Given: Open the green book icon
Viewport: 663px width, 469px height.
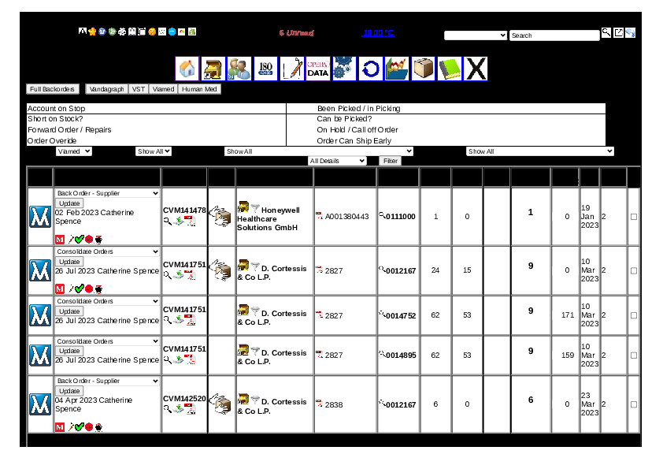Looking at the screenshot, I should (x=450, y=69).
